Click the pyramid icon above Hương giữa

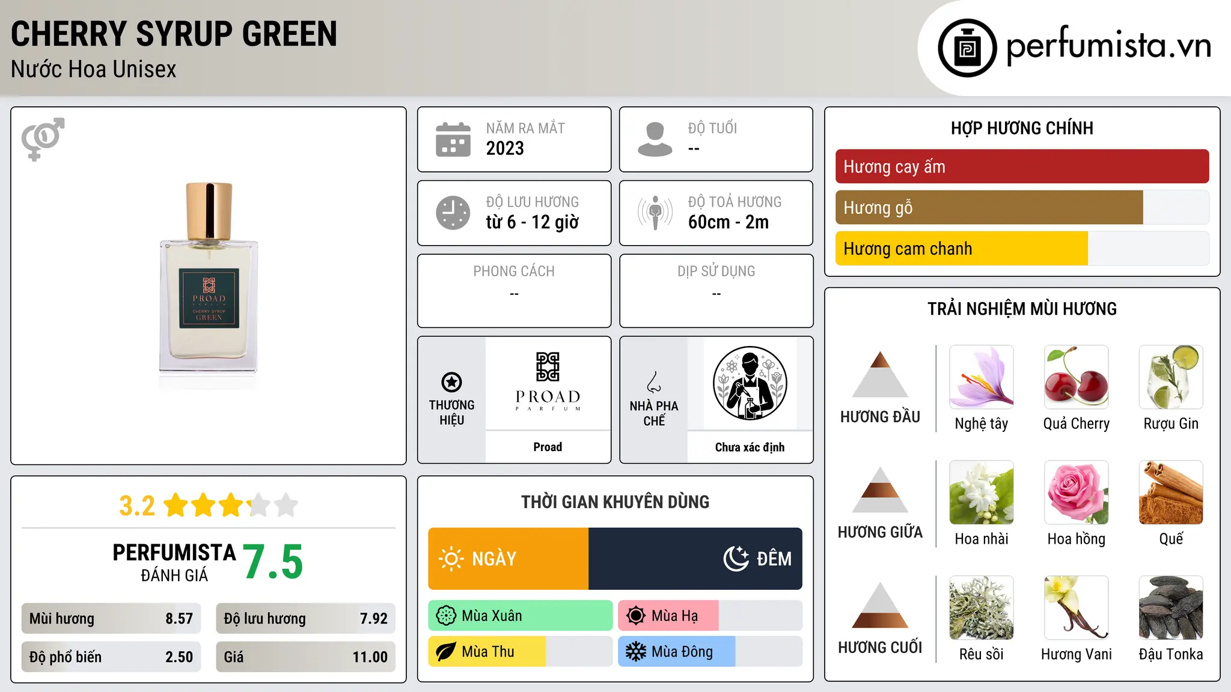(x=880, y=490)
